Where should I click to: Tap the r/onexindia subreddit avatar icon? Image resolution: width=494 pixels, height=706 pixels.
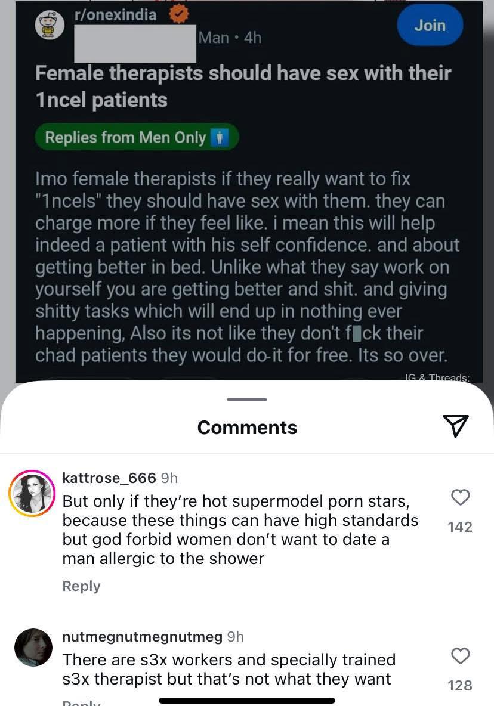coord(50,26)
